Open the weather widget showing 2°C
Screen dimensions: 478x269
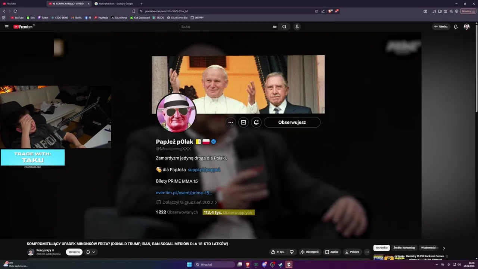pos(15,265)
